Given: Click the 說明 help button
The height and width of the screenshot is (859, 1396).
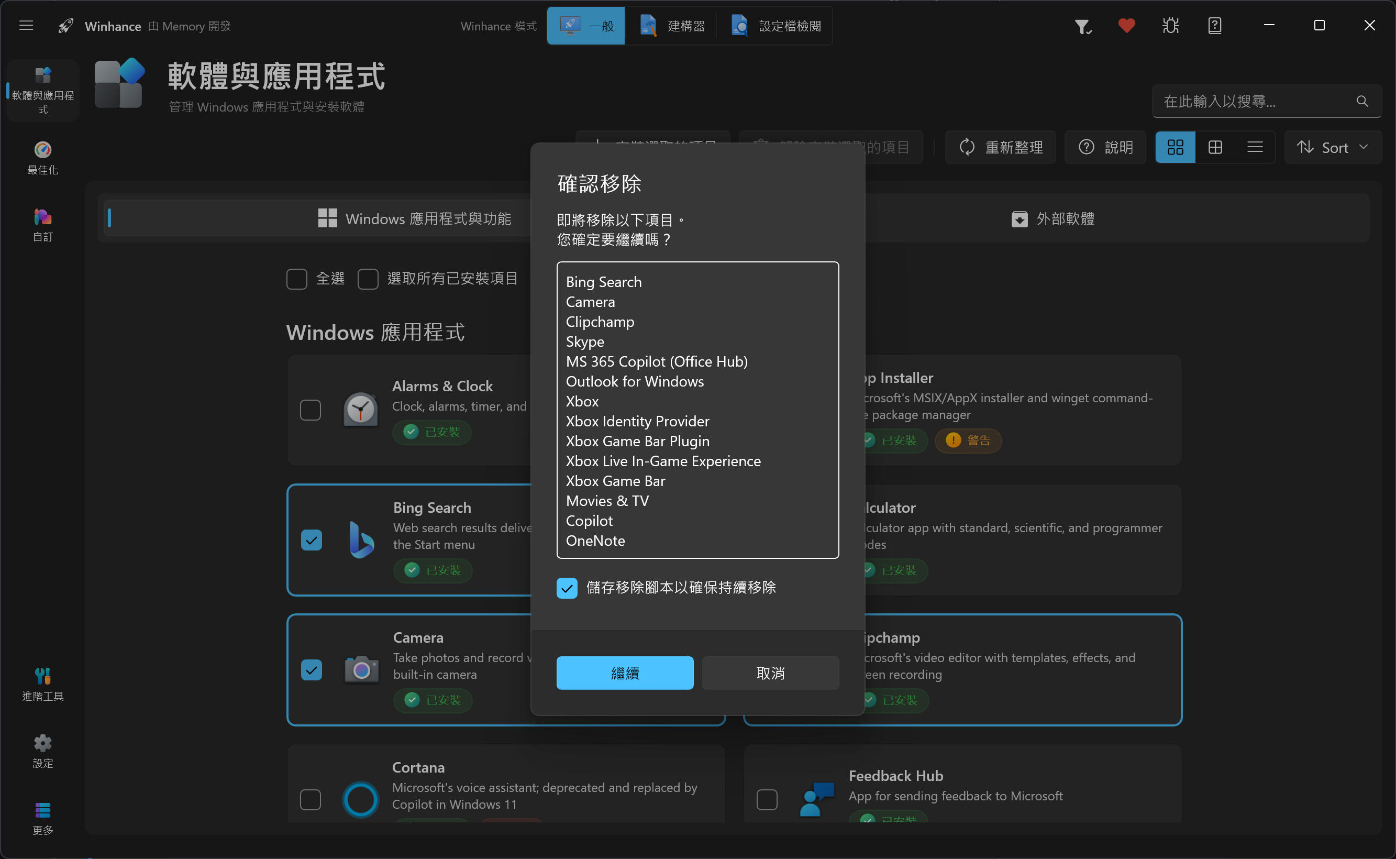Looking at the screenshot, I should [1105, 147].
